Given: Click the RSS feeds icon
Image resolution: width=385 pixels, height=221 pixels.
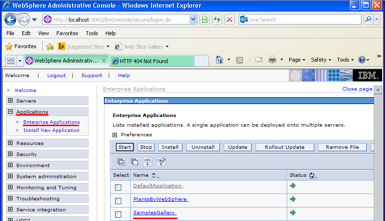Looking at the screenshot, I should [239, 60].
